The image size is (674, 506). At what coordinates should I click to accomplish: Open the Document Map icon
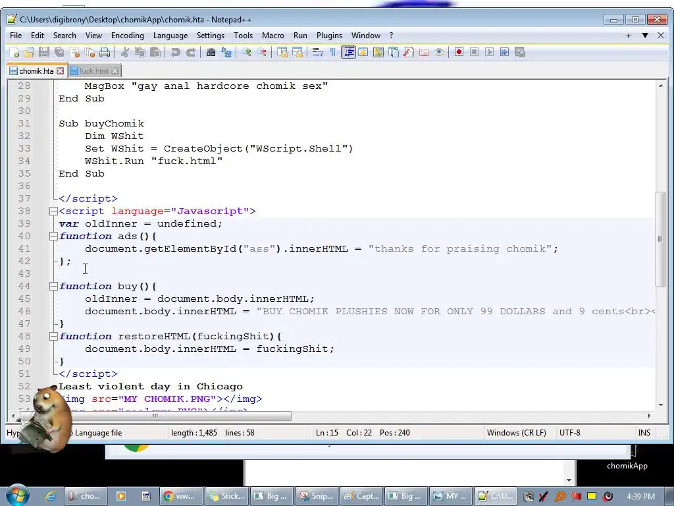[x=378, y=53]
